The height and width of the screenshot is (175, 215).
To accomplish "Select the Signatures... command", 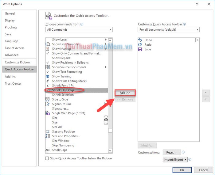I will click(x=77, y=108).
